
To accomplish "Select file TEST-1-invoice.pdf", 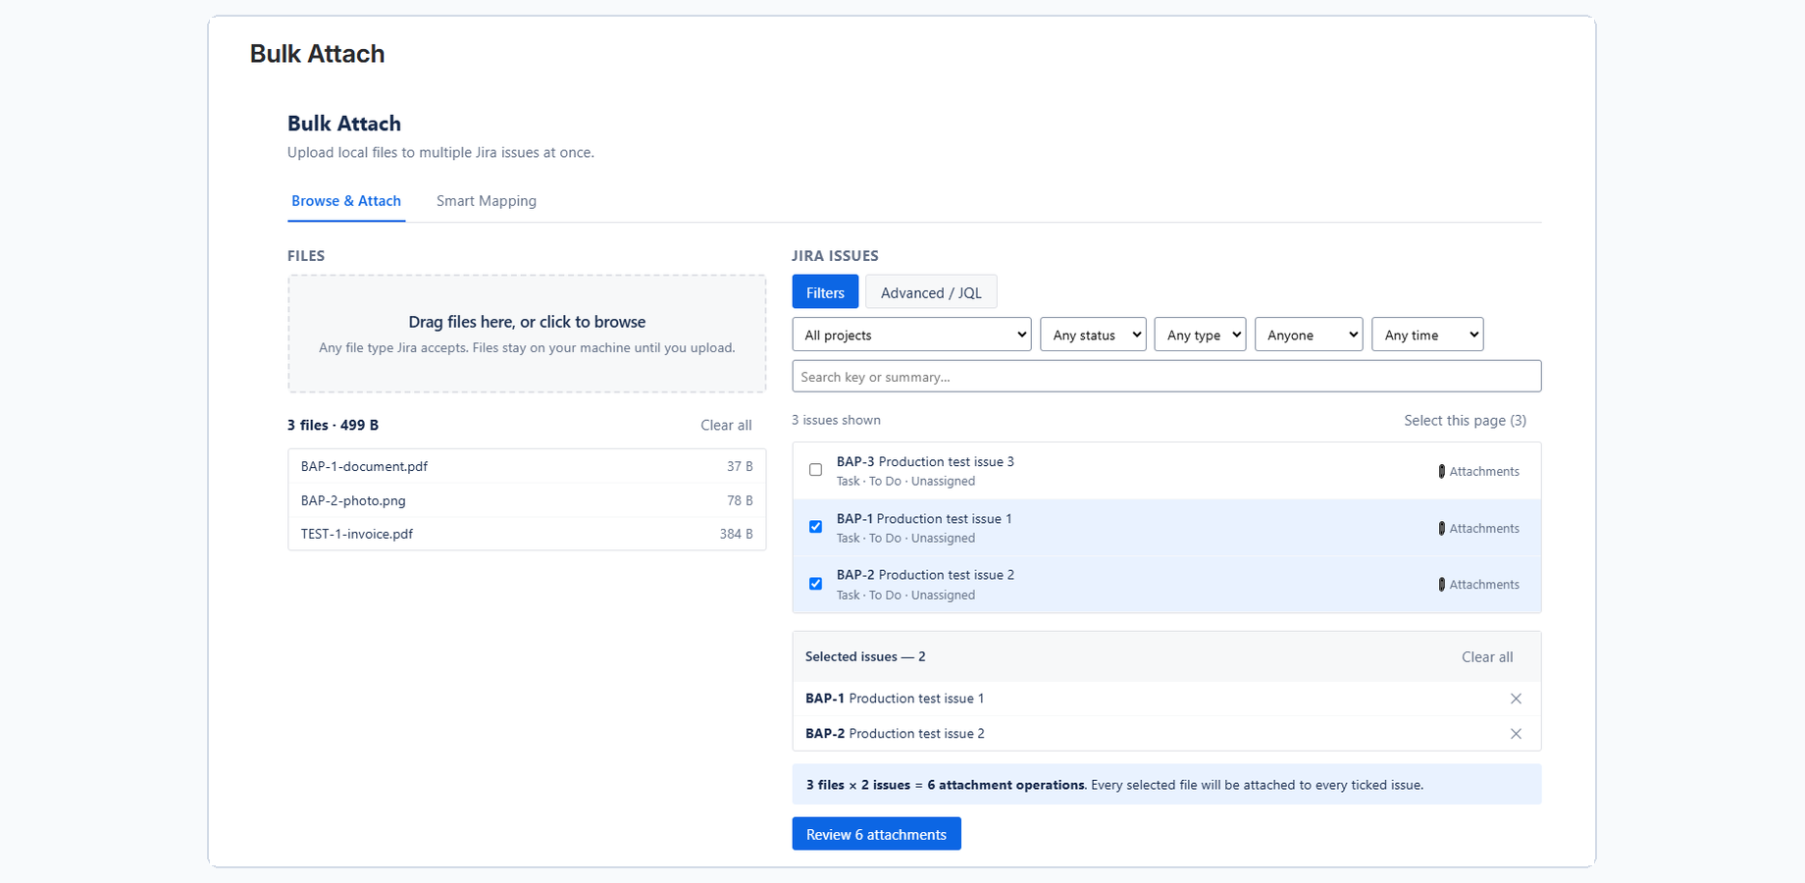I will tap(527, 534).
